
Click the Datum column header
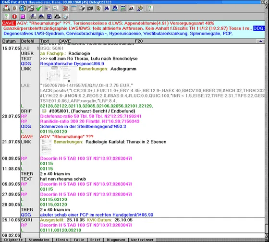[x=11, y=41]
